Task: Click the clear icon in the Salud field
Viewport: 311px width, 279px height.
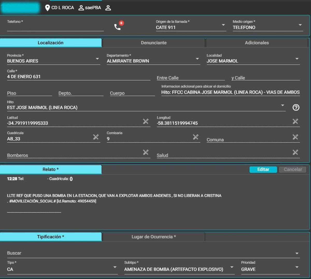Action: pos(295,152)
